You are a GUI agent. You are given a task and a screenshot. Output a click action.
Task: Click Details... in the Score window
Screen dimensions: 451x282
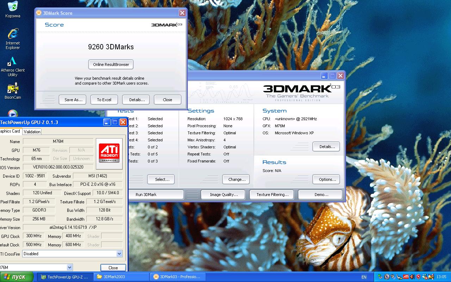[x=137, y=100]
